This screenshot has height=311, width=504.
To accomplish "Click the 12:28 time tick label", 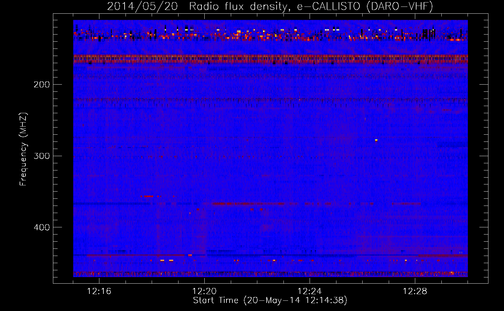I will coord(415,291).
